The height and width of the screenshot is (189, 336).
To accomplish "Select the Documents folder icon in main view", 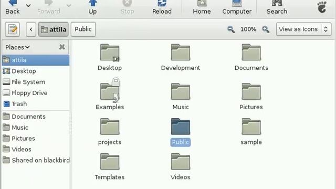I will click(x=251, y=52).
